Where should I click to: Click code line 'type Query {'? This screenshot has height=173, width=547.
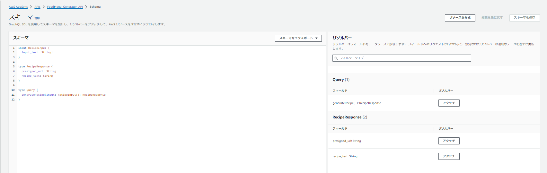pos(28,90)
